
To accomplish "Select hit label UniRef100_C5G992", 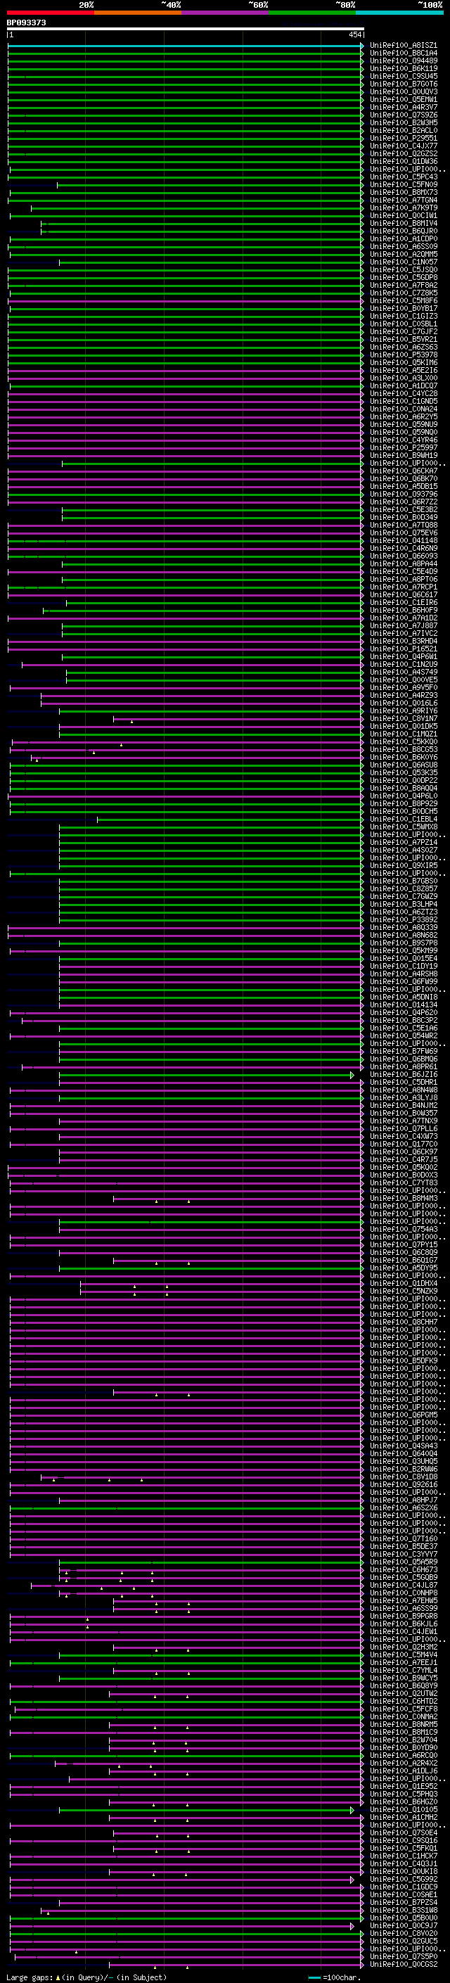I will pos(403,1879).
